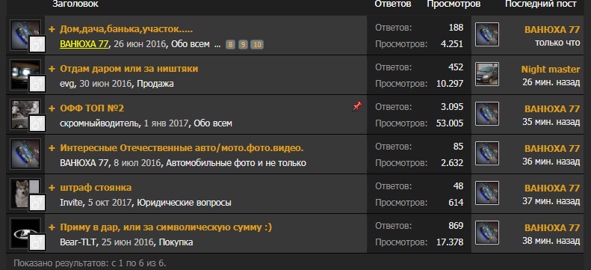Click male gender icon on скромныйводитель avatar
Image resolution: width=591 pixels, height=270 pixels.
tap(37, 123)
